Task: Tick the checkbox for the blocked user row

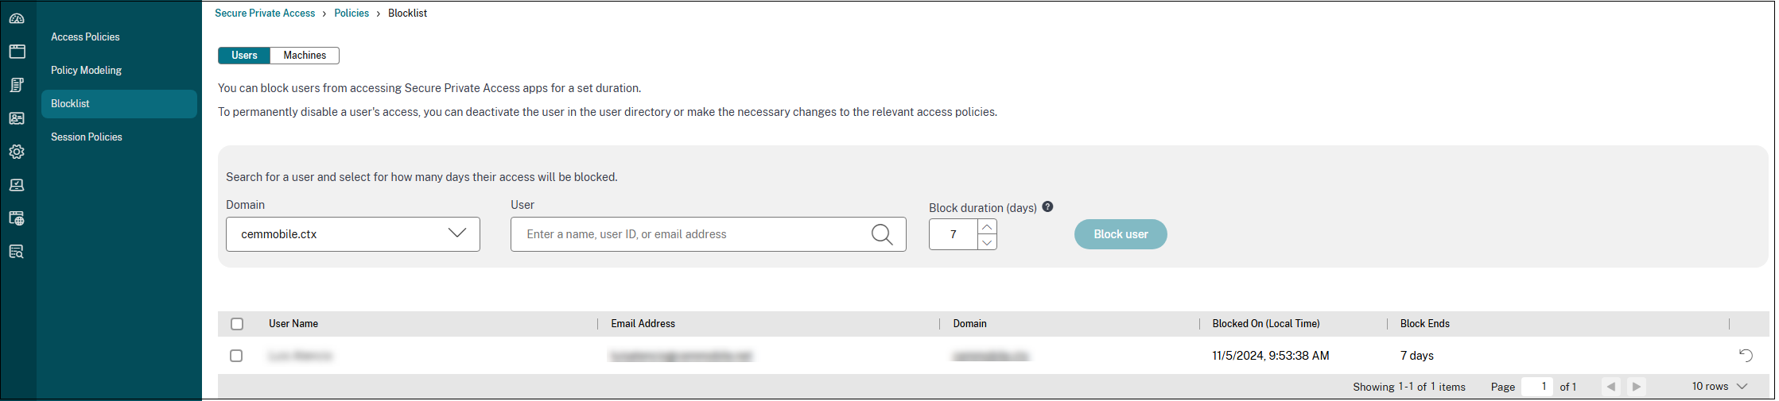Action: pos(236,356)
